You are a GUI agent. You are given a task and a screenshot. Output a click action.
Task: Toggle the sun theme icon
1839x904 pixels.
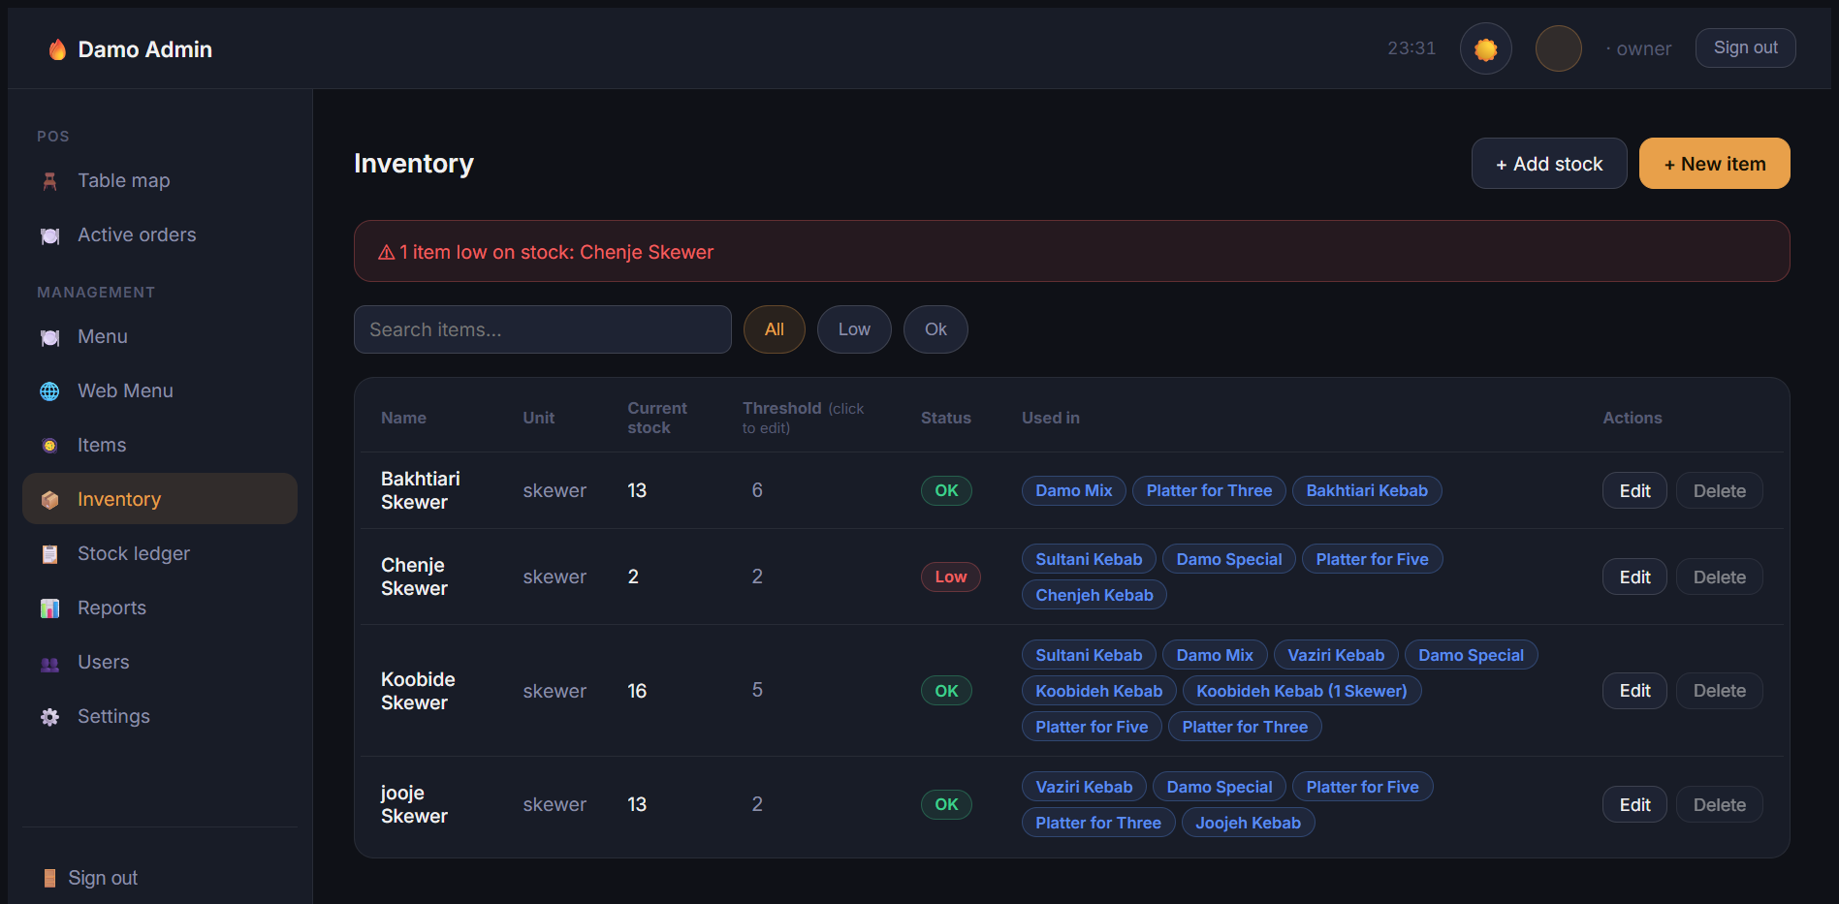pos(1485,48)
